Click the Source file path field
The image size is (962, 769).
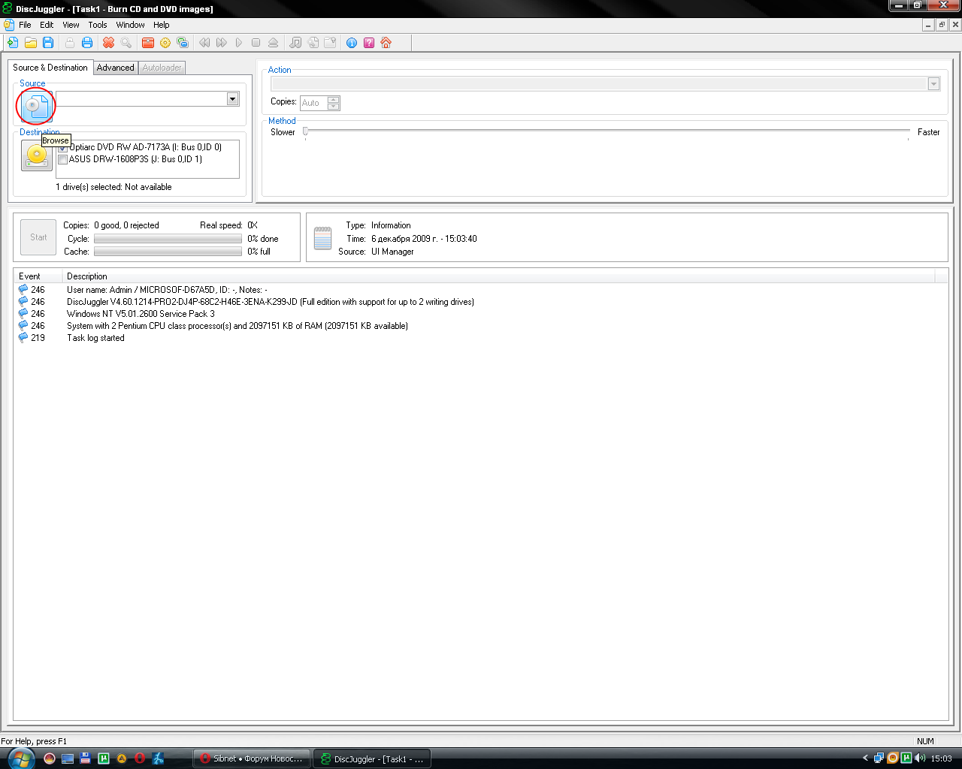(x=141, y=99)
